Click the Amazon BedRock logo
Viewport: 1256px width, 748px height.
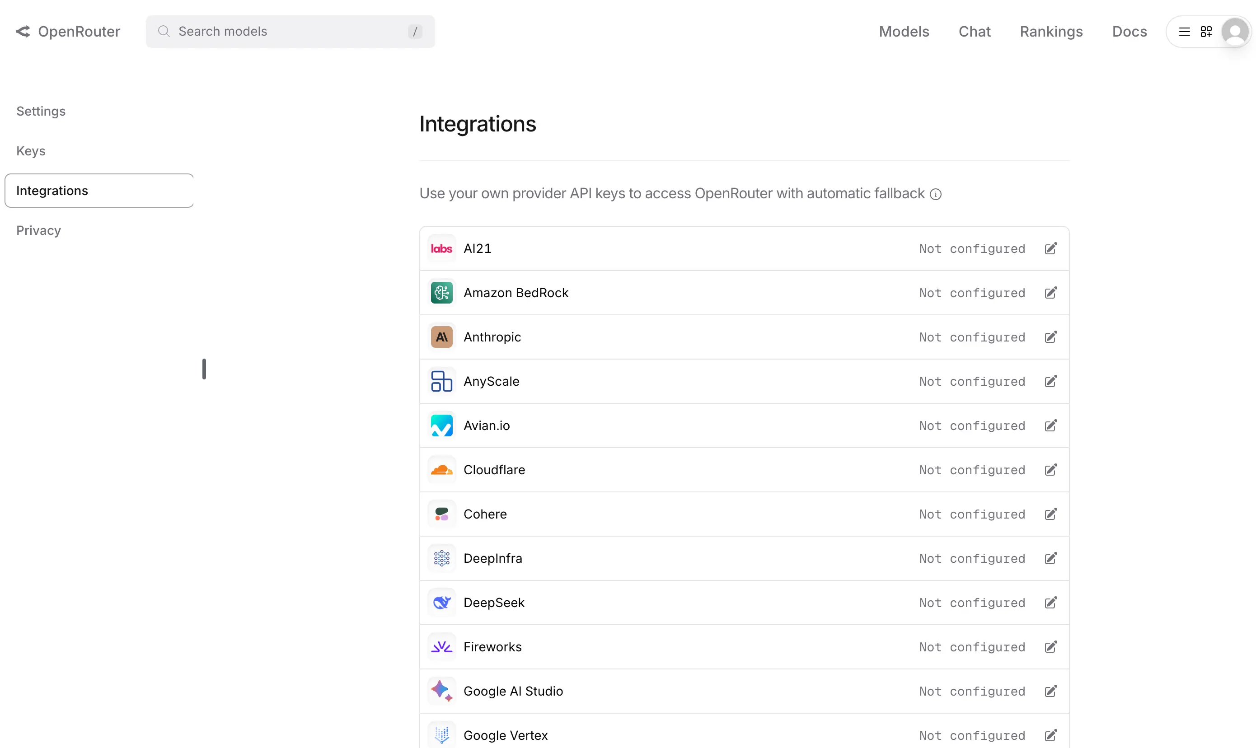click(x=441, y=293)
